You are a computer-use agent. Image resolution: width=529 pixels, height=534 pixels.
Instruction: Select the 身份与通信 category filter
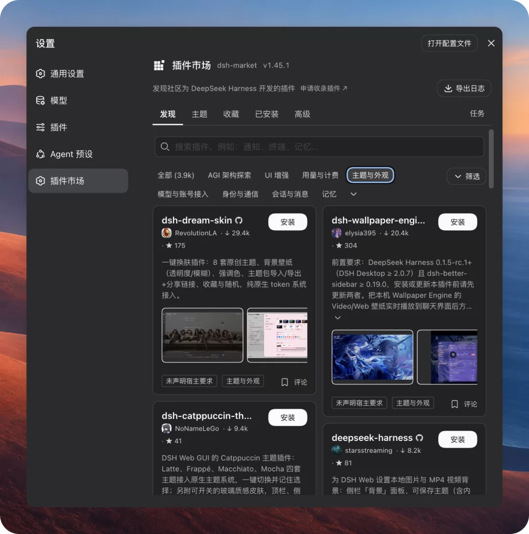click(x=240, y=194)
